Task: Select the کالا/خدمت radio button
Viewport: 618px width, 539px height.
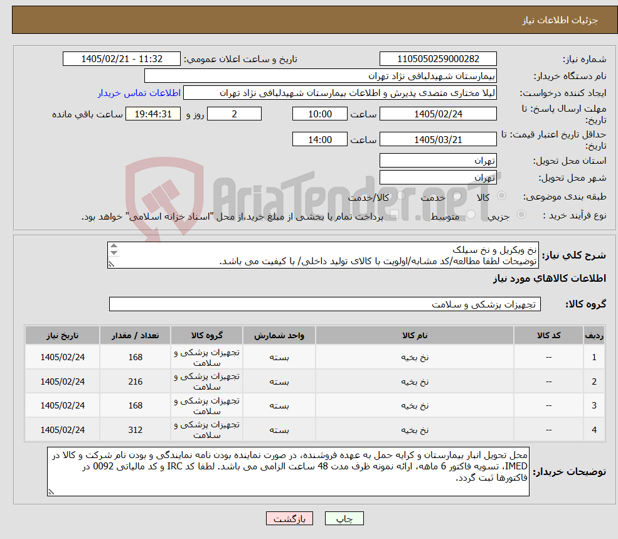Action: coord(401,196)
